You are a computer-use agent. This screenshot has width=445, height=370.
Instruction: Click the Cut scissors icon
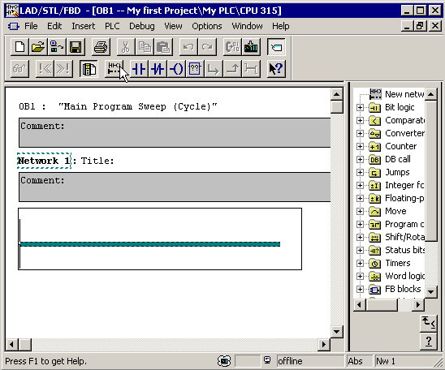(126, 47)
